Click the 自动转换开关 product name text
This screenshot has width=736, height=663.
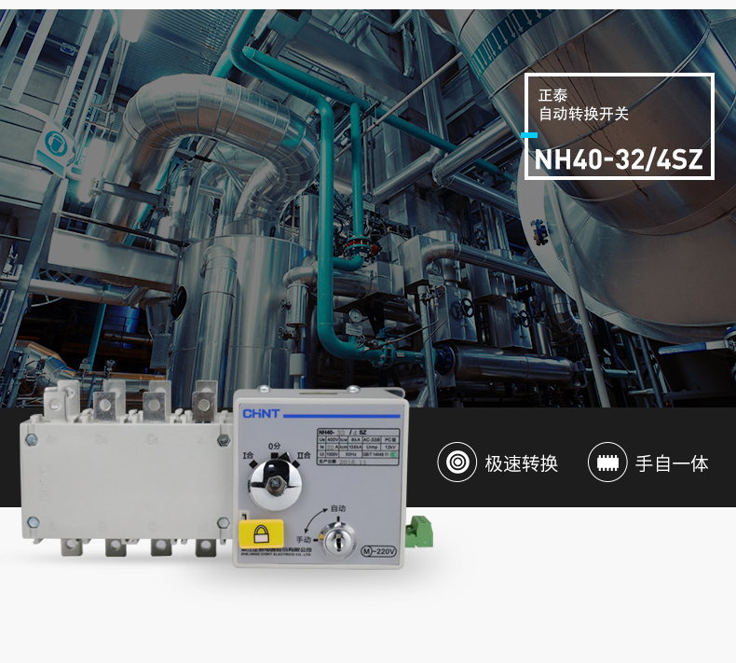tap(584, 115)
